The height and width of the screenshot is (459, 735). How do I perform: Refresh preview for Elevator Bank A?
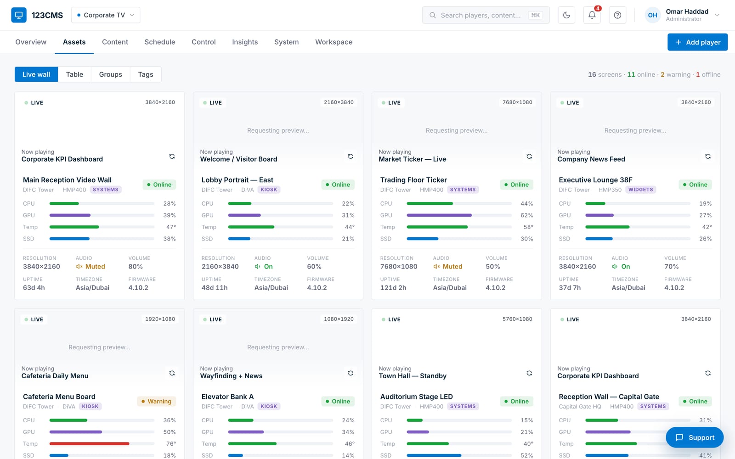point(351,373)
